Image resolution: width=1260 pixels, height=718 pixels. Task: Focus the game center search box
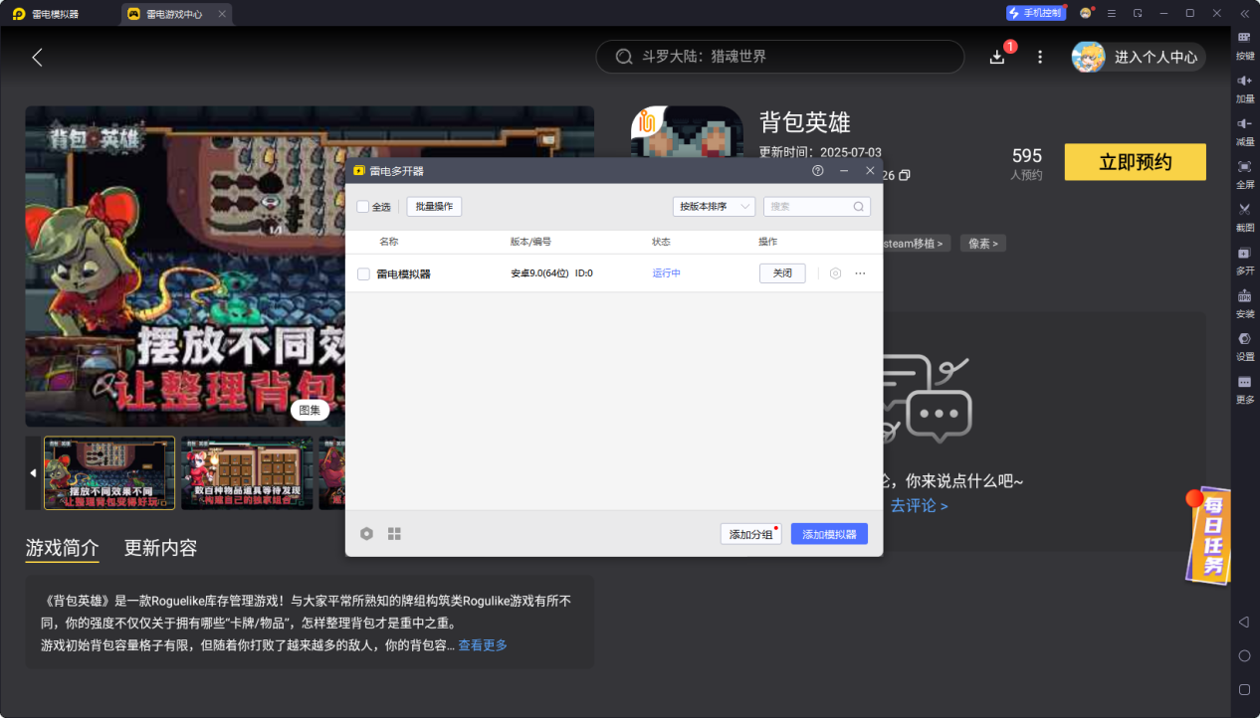780,57
